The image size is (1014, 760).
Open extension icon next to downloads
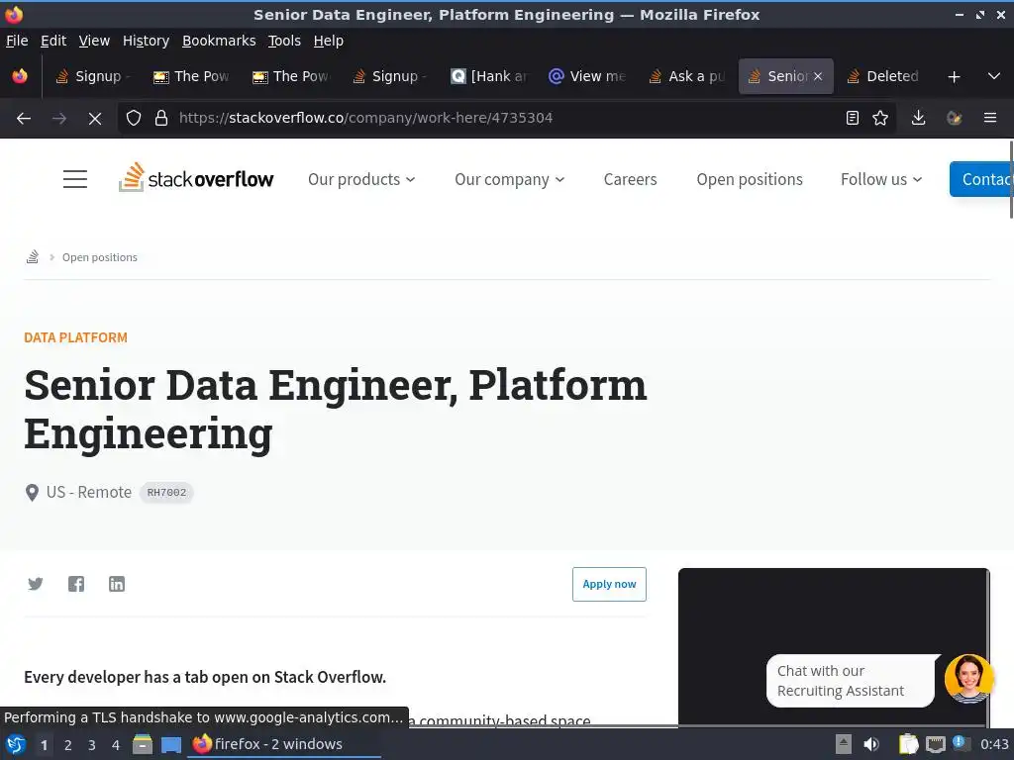tap(954, 119)
